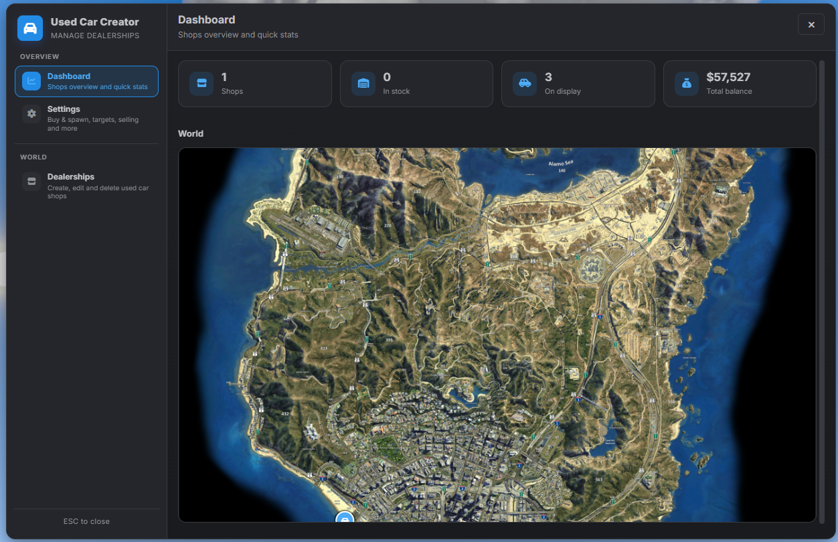Open the Dashboard menu item

[86, 81]
